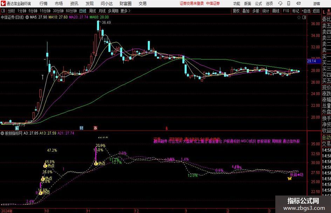This screenshot has width=331, height=213.
Task: Click the red 涨 marker on price chart
Action: click(95, 128)
